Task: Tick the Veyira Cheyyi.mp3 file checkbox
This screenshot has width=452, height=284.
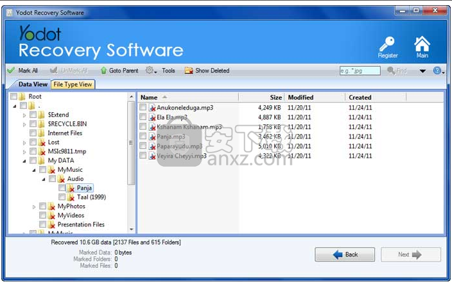Action: coord(143,156)
